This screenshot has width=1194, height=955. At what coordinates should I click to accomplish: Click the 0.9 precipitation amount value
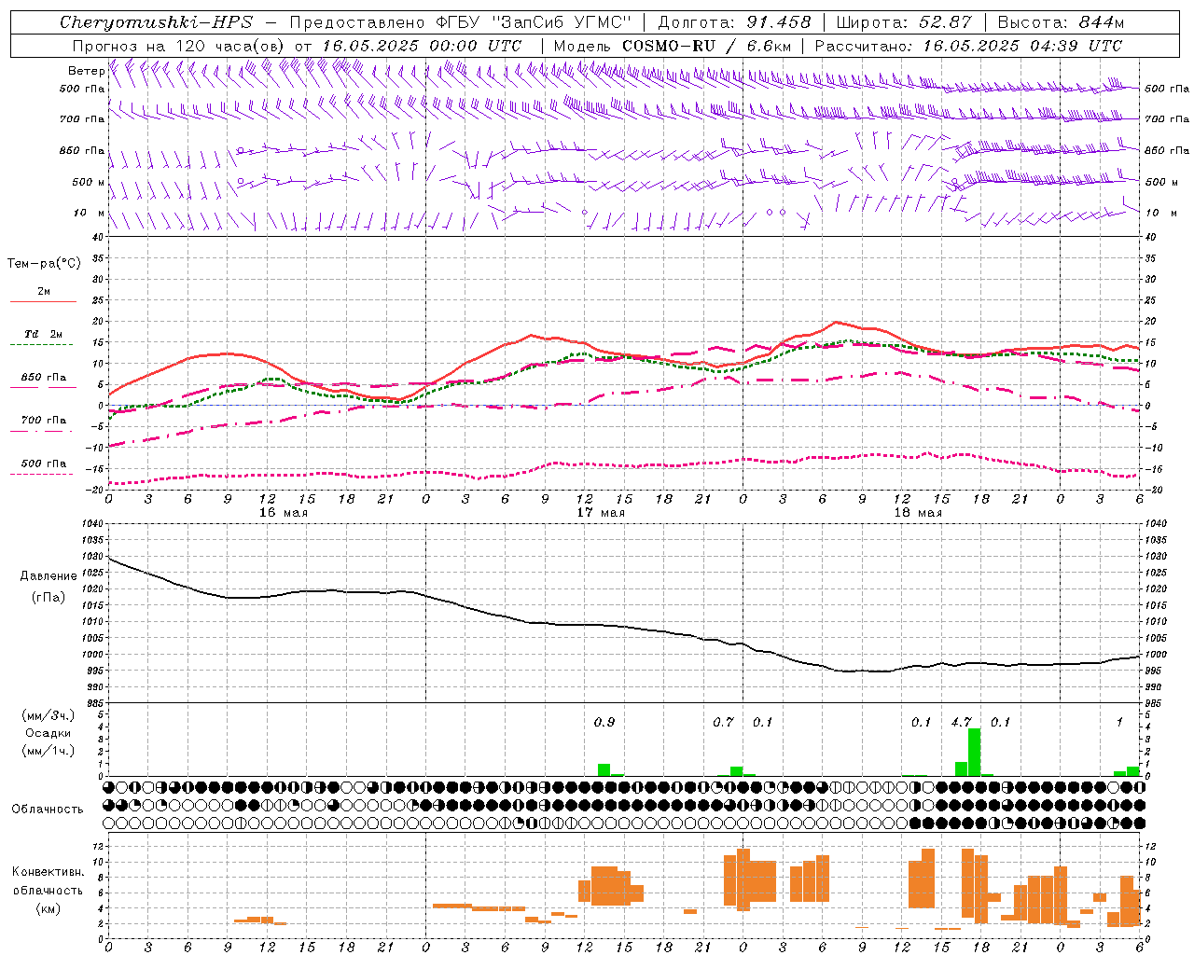point(604,722)
